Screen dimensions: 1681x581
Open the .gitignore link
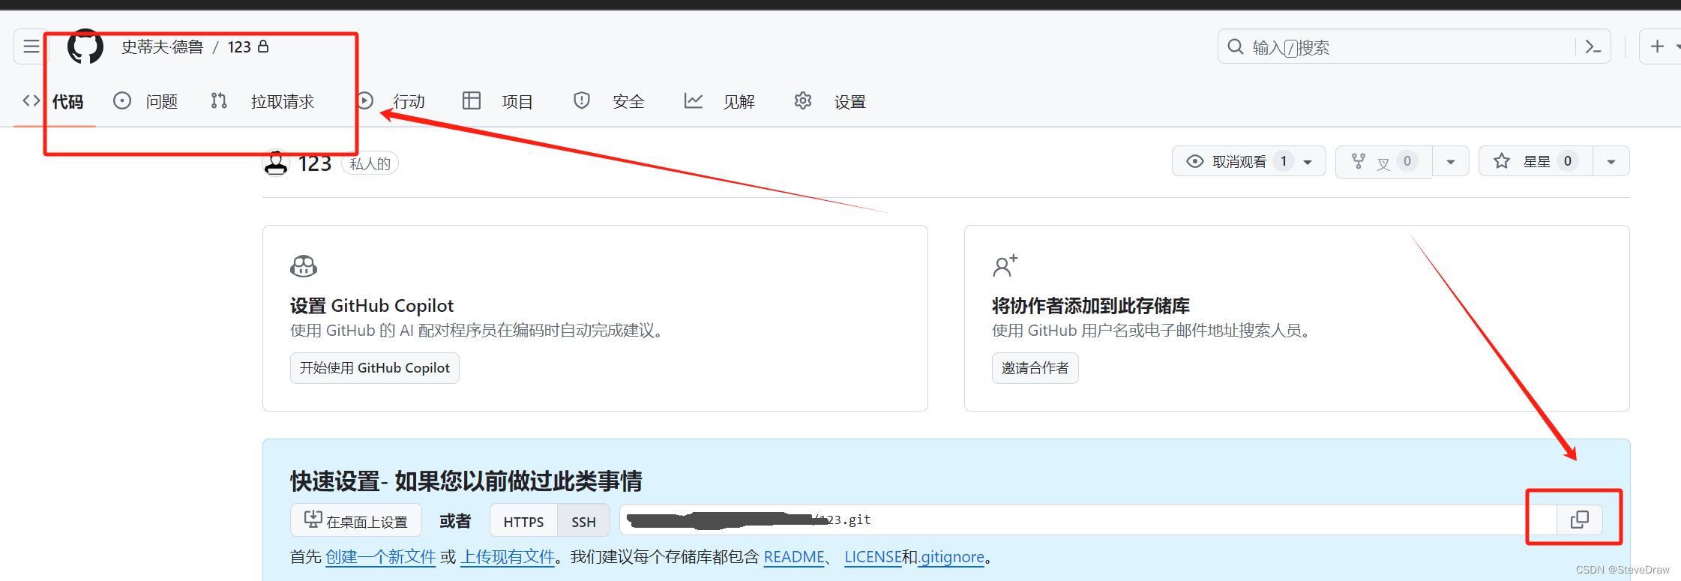pos(951,557)
